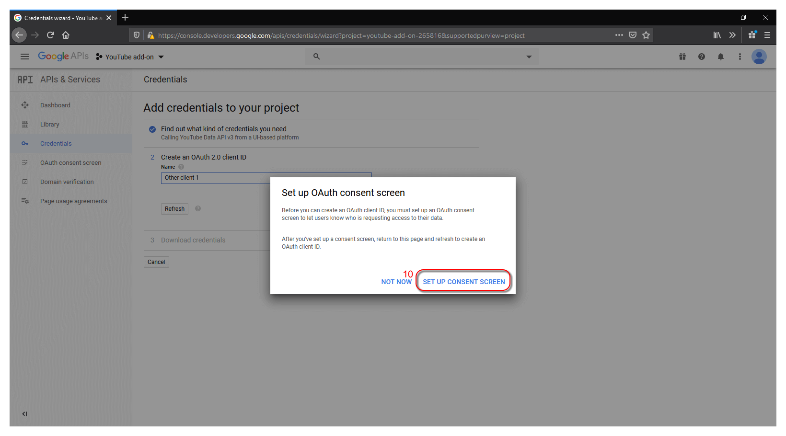This screenshot has width=786, height=436.
Task: Open the YouTube add-on project selector
Action: [x=130, y=57]
